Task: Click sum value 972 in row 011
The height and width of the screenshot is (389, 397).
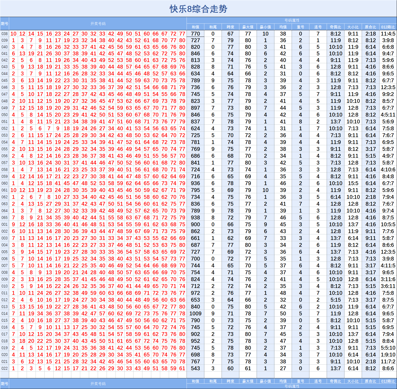Action: point(195,293)
